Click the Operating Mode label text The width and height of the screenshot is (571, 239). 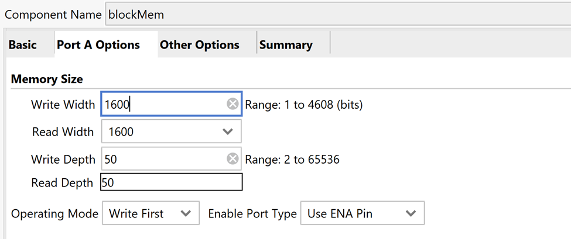[54, 214]
